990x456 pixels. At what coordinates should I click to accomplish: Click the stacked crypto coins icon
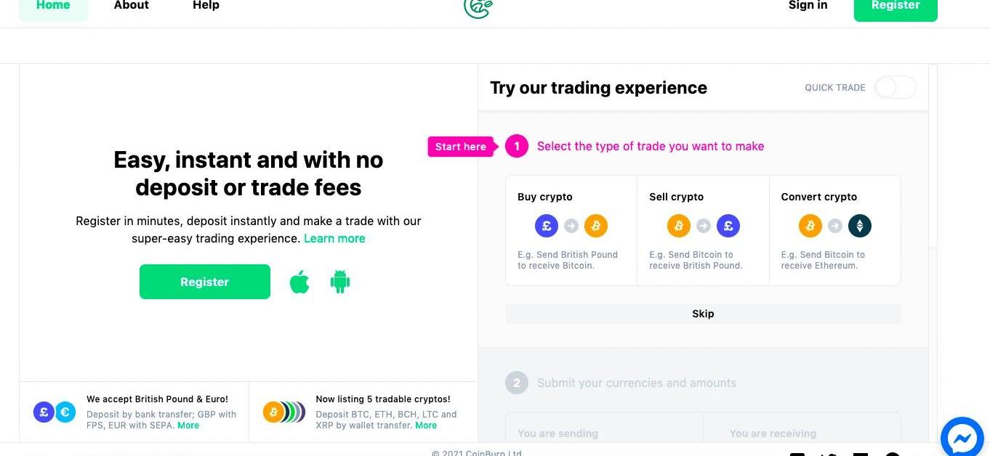pyautogui.click(x=284, y=412)
